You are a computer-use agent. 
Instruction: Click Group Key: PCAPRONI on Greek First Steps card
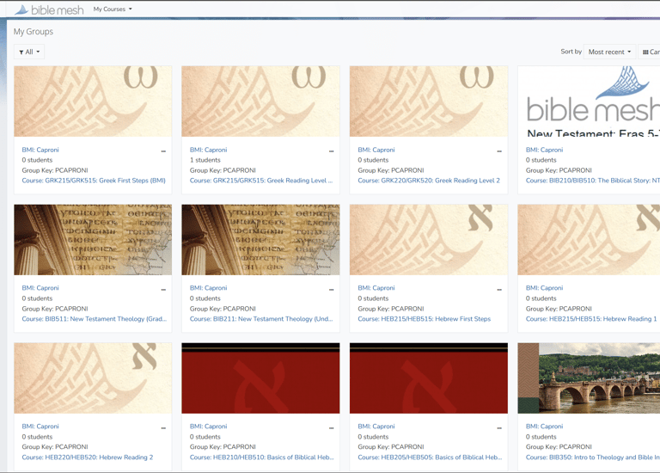pos(55,170)
